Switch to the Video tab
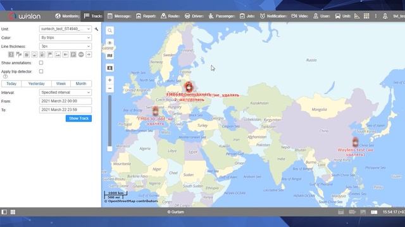Screen dimensions: 405x227 [299, 16]
